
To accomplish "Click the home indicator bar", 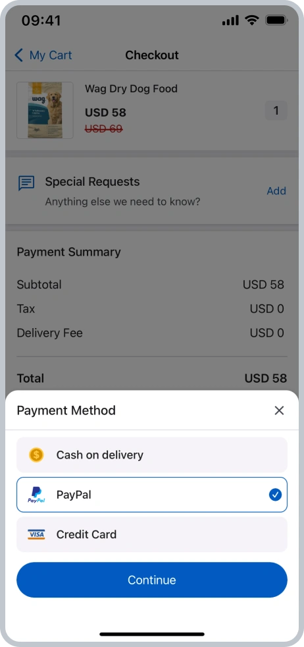I will pos(152,634).
